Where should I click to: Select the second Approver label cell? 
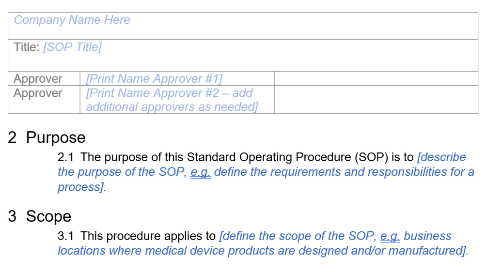38,93
